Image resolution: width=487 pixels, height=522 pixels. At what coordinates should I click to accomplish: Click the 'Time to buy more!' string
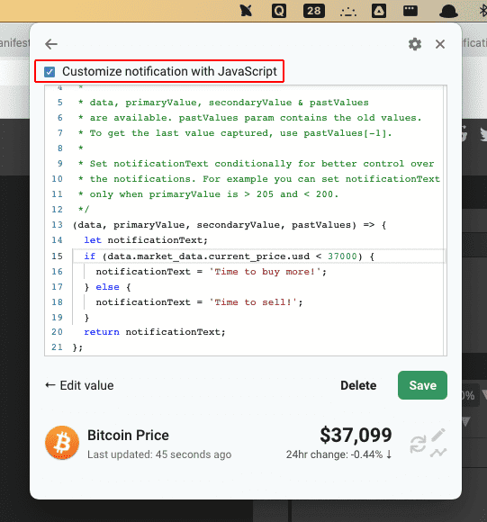[x=265, y=271]
